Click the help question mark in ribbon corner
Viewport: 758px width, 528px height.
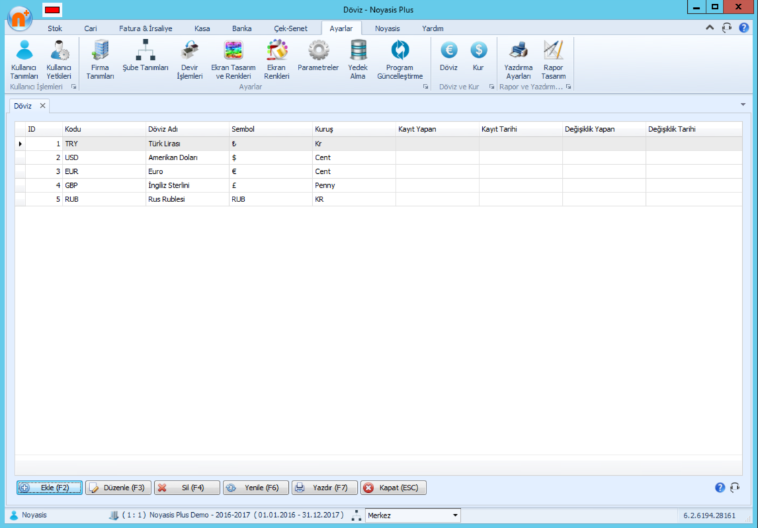tap(744, 28)
